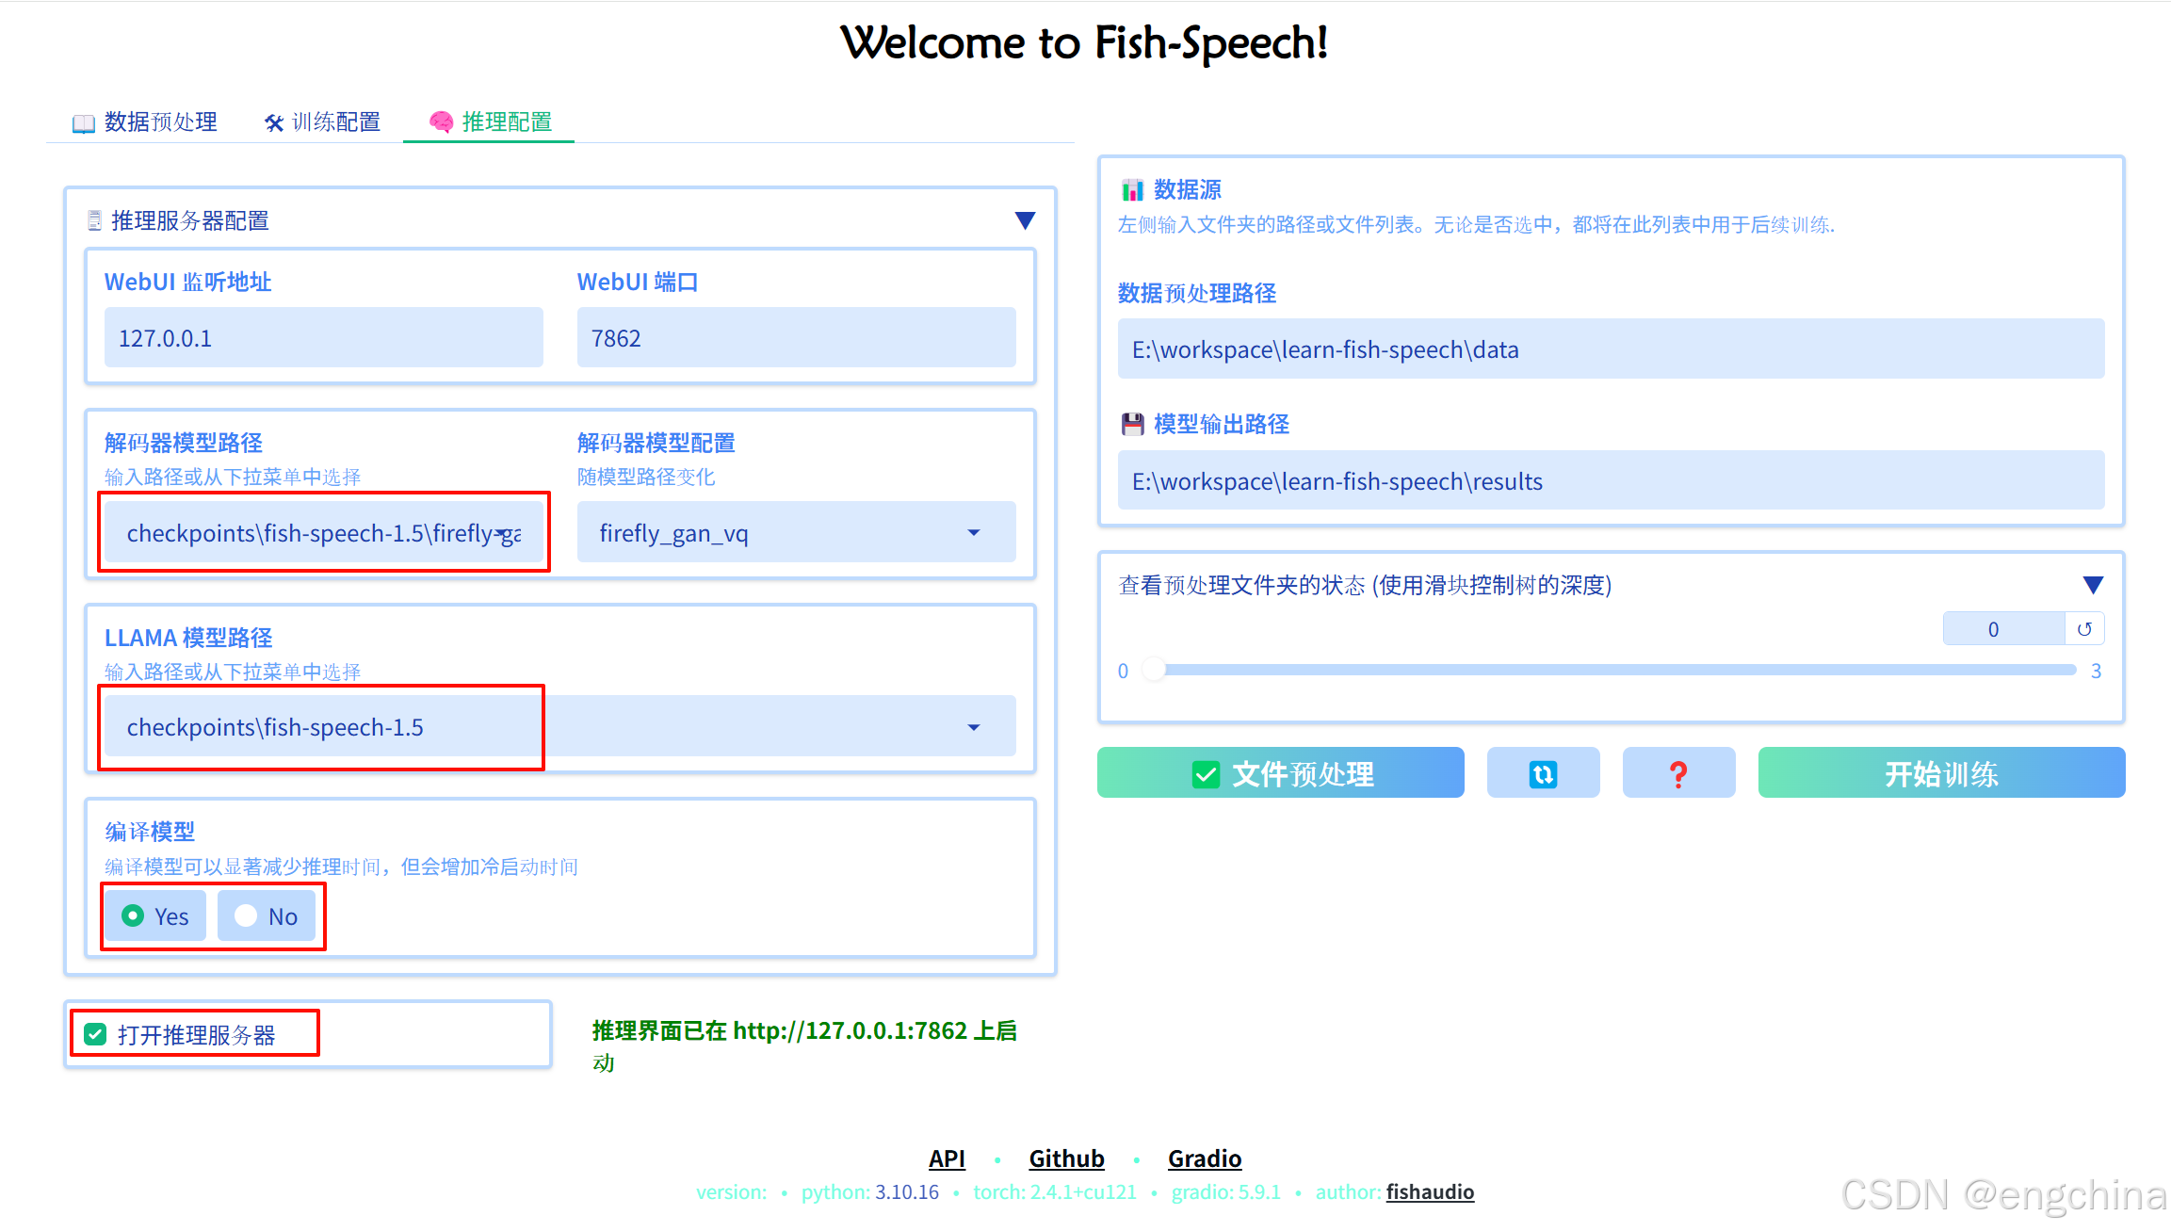Switch to the 训练配置 tab
Viewport: 2171px width, 1231px height.
(x=335, y=122)
